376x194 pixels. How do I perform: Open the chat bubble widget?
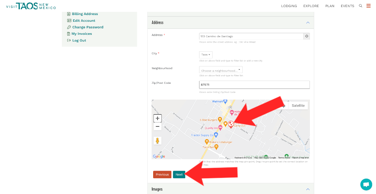366,184
